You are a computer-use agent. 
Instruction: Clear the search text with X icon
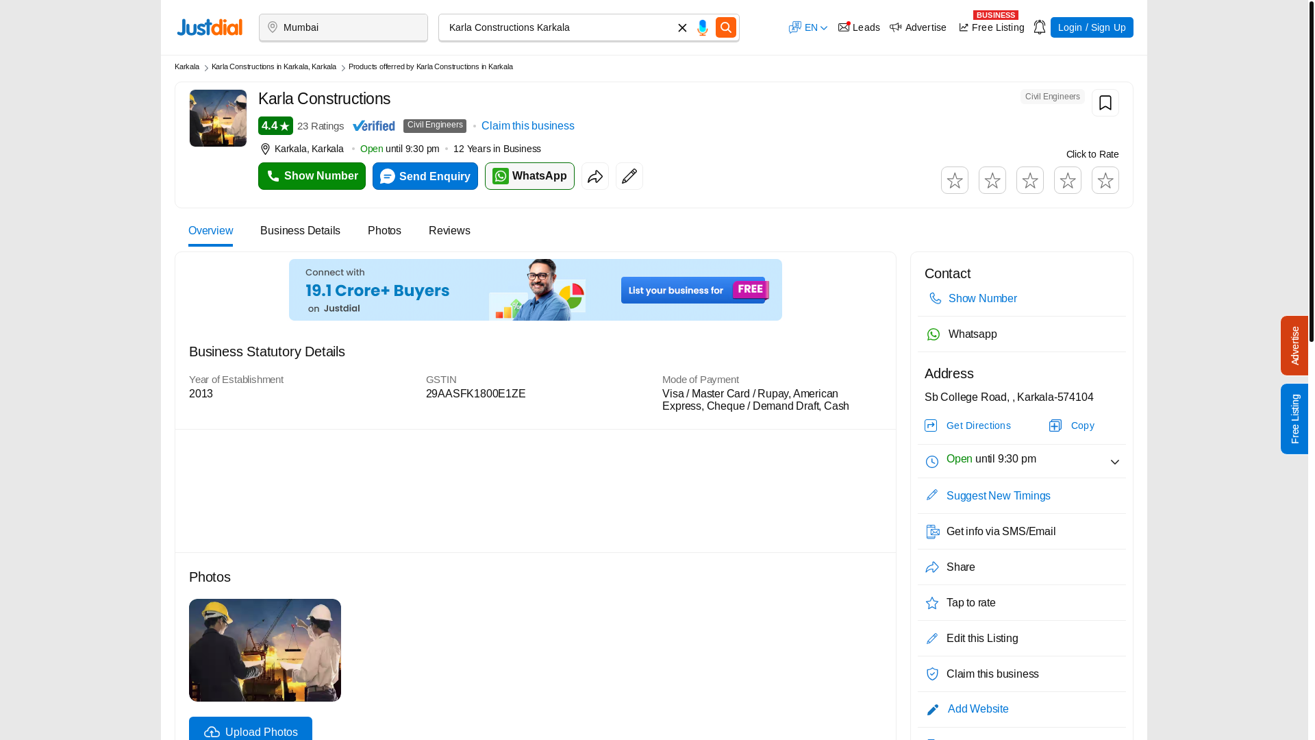(682, 28)
